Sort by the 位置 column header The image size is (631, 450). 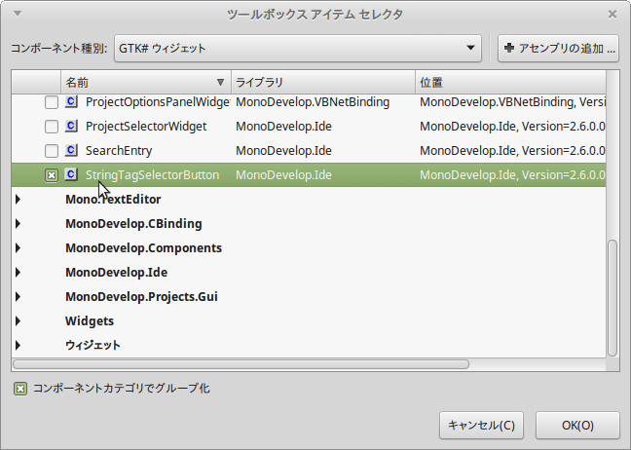(x=510, y=83)
